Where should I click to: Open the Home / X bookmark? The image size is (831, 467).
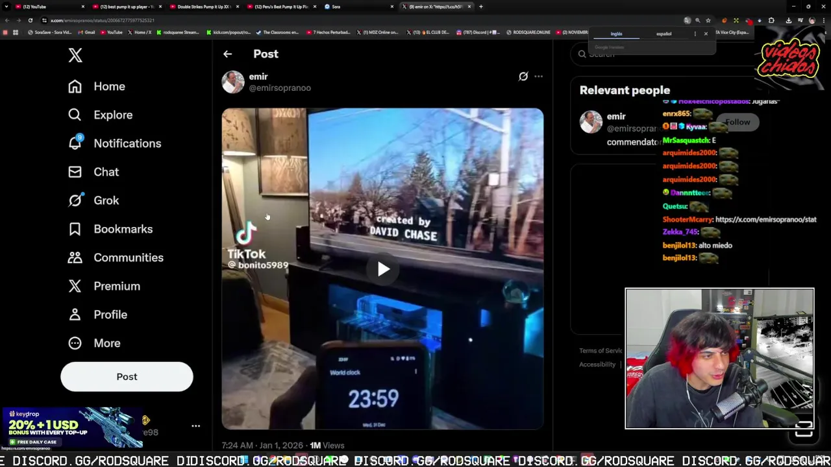coord(140,32)
